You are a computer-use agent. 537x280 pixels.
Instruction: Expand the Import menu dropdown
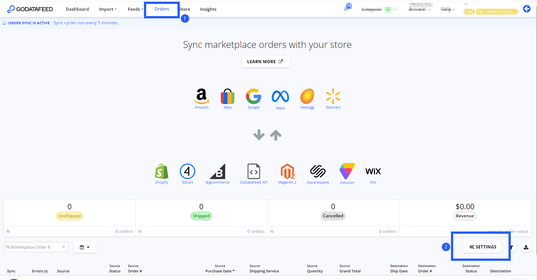(108, 9)
